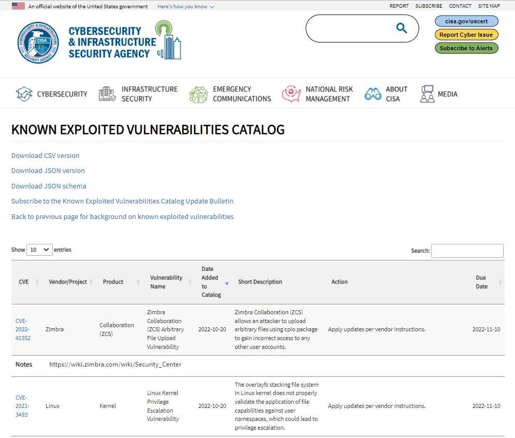Click the Subscribe to Alerts button
Image resolution: width=515 pixels, height=438 pixels.
(466, 48)
